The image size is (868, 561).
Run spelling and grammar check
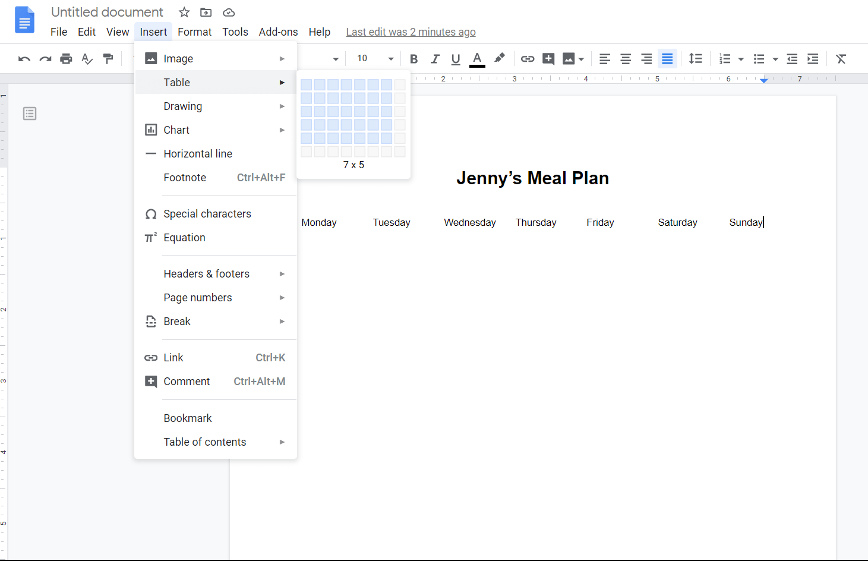point(87,58)
